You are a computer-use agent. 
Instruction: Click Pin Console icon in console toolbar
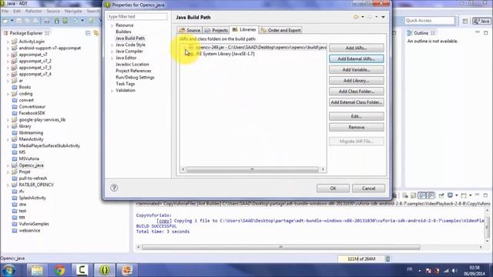tap(441, 195)
